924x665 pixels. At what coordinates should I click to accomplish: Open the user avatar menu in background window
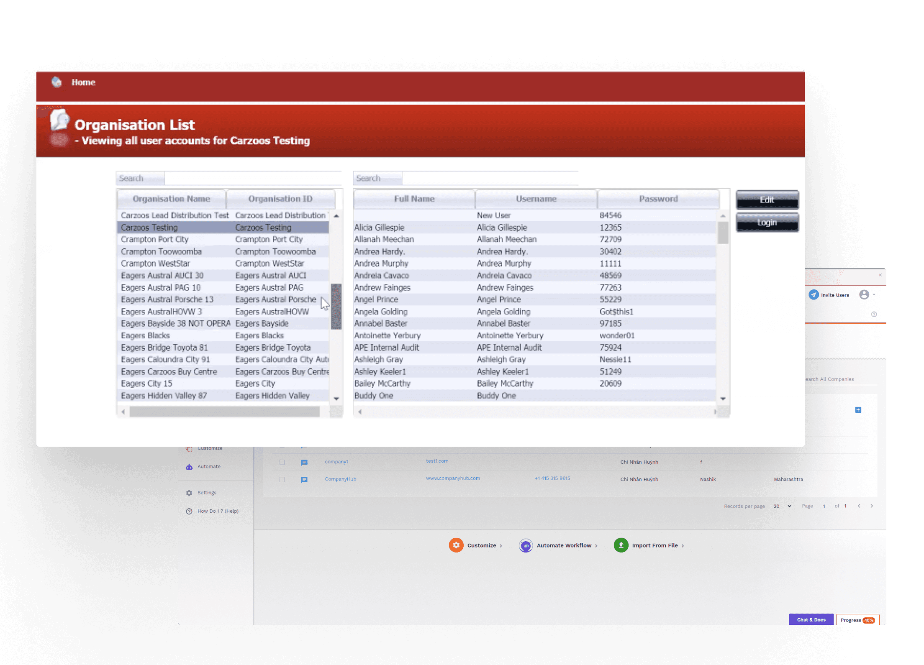[x=864, y=295]
